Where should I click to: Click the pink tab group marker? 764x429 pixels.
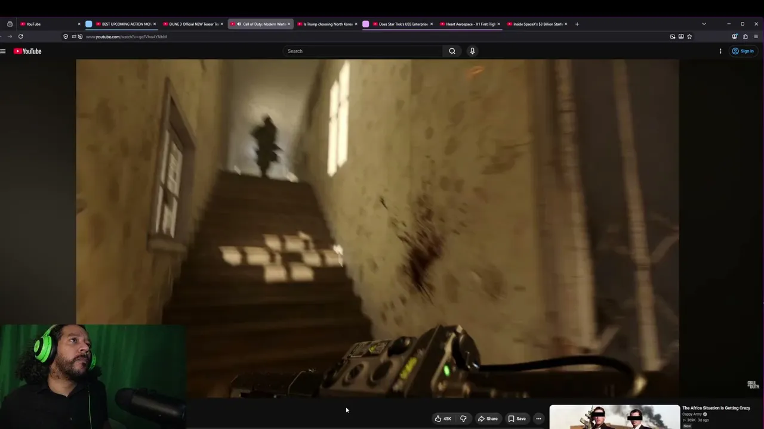pos(366,24)
